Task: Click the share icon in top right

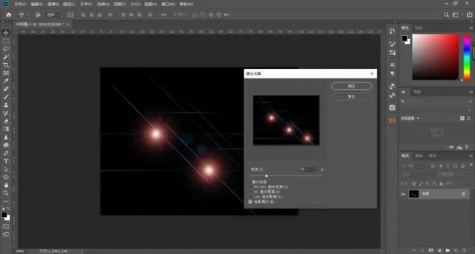Action: tap(469, 15)
